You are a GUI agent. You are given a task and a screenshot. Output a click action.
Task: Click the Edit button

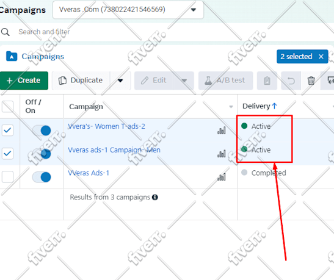(x=154, y=81)
